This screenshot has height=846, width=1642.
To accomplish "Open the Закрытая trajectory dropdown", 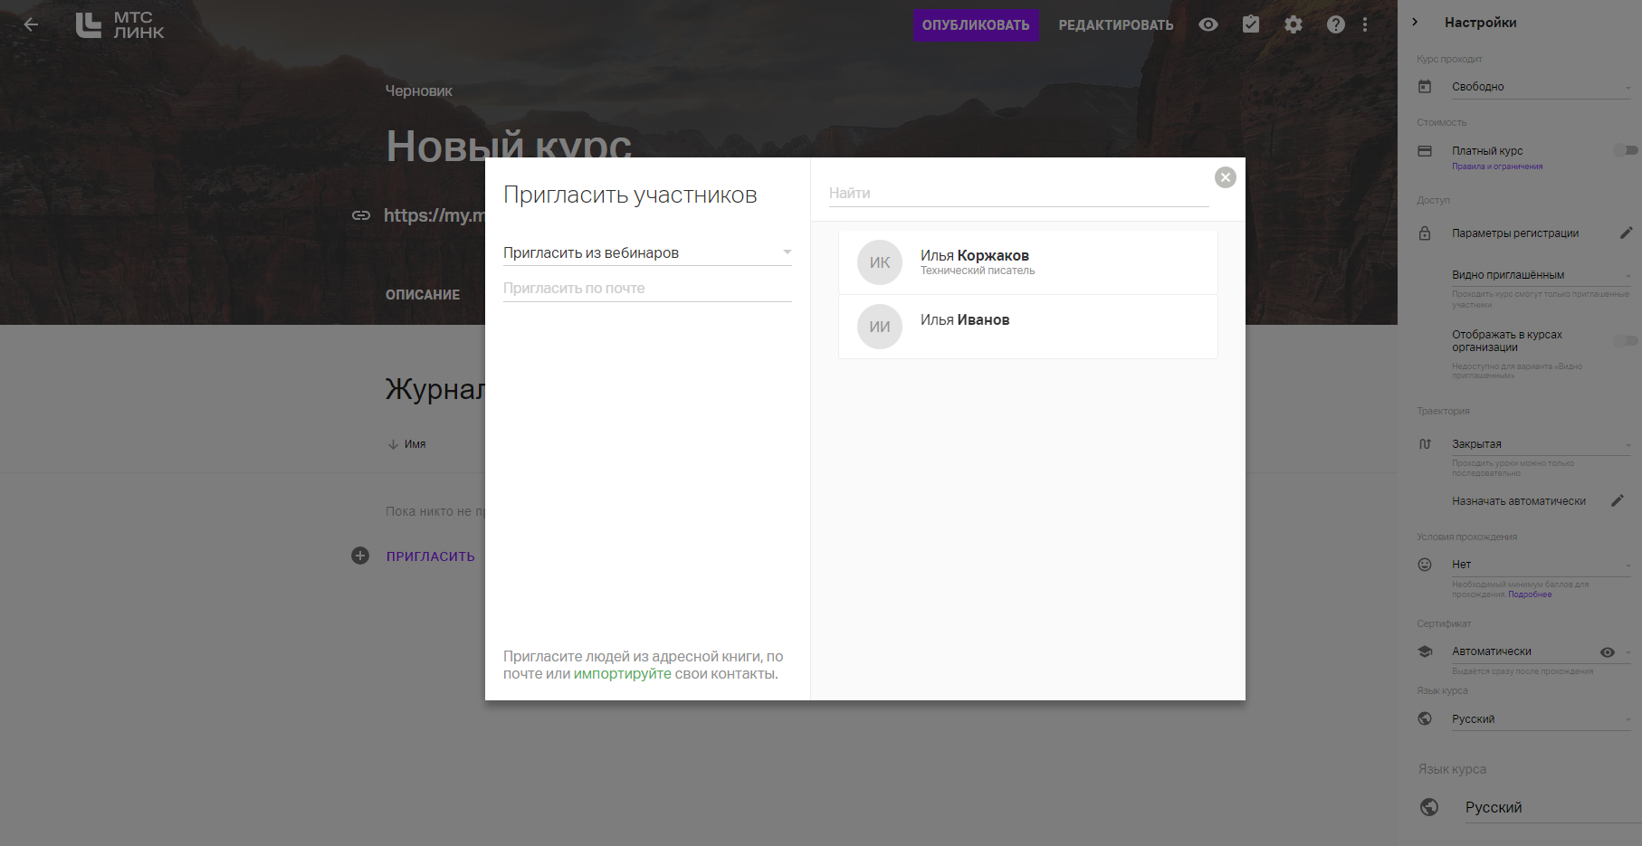I will click(1542, 444).
